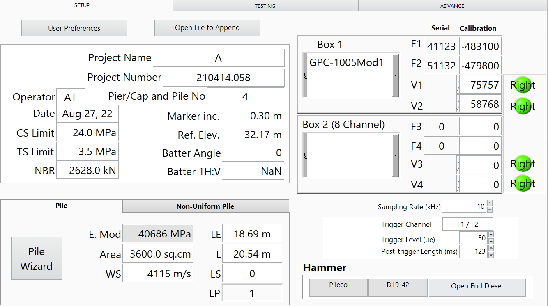
Task: Open User Preferences
Action: click(x=74, y=28)
